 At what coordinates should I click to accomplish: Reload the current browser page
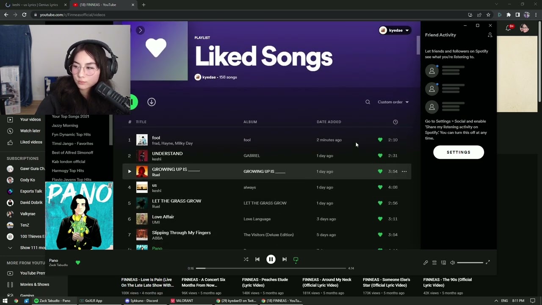(x=24, y=15)
